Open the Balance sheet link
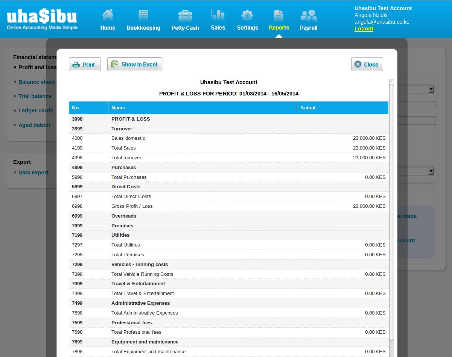Screen dimensions: 452x357 tap(37, 82)
